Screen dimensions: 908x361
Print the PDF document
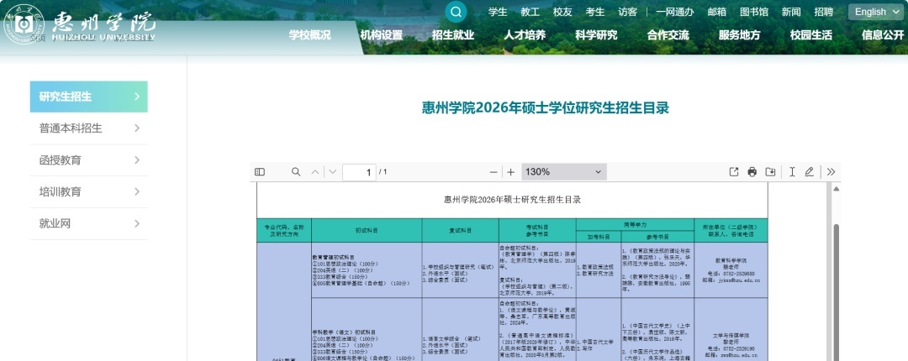click(x=752, y=172)
